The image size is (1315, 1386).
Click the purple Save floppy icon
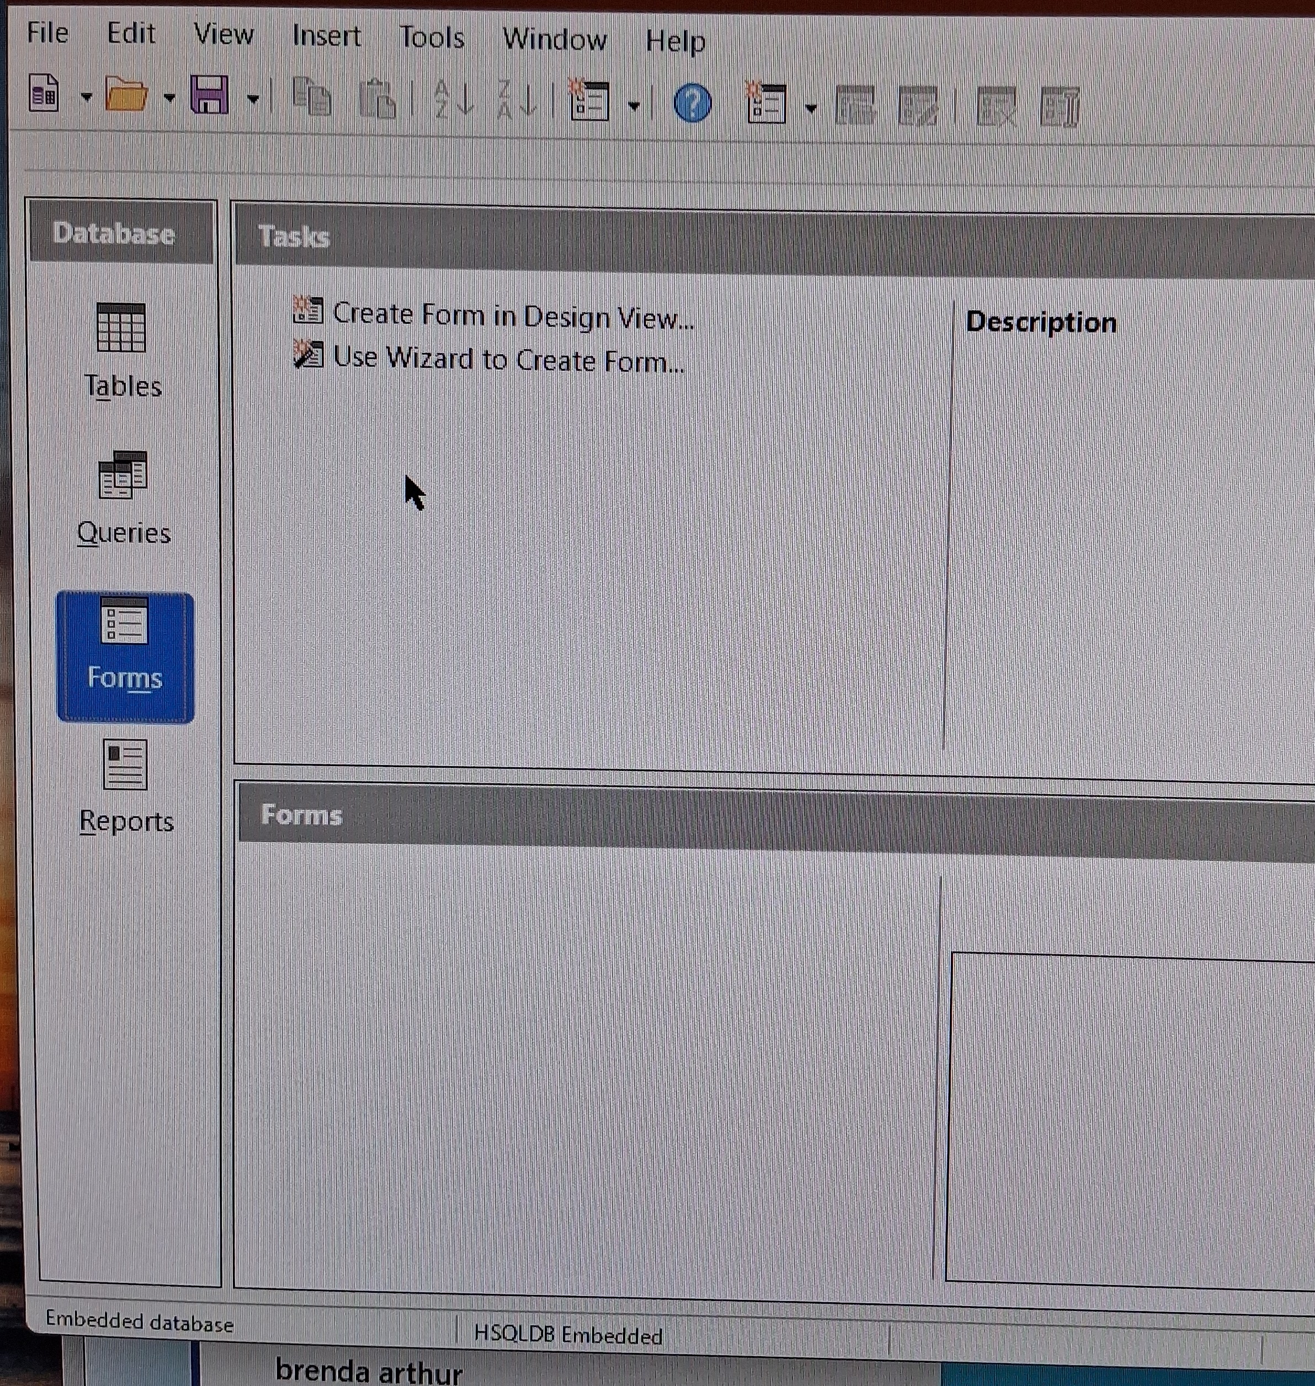click(209, 95)
